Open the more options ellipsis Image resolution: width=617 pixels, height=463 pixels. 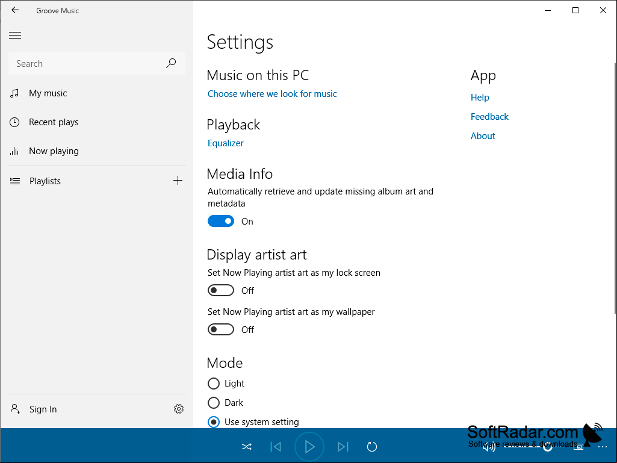click(x=603, y=447)
